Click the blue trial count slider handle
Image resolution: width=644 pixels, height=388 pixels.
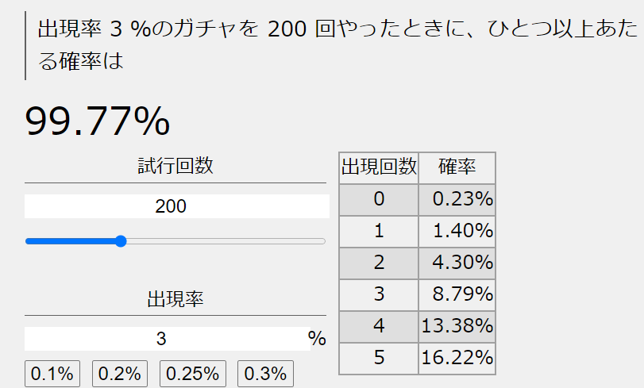tap(121, 241)
